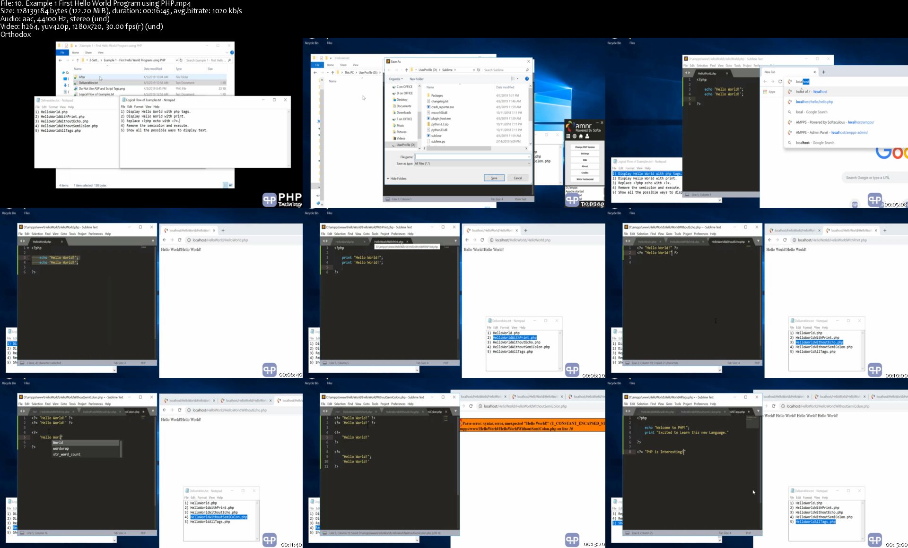The height and width of the screenshot is (548, 908).
Task: Click the user icon in the AMPPS panel
Action: pos(587,136)
